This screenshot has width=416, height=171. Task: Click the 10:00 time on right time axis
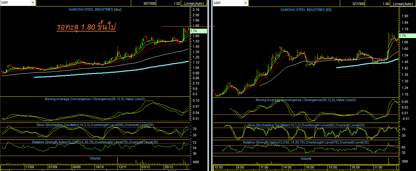(333, 168)
